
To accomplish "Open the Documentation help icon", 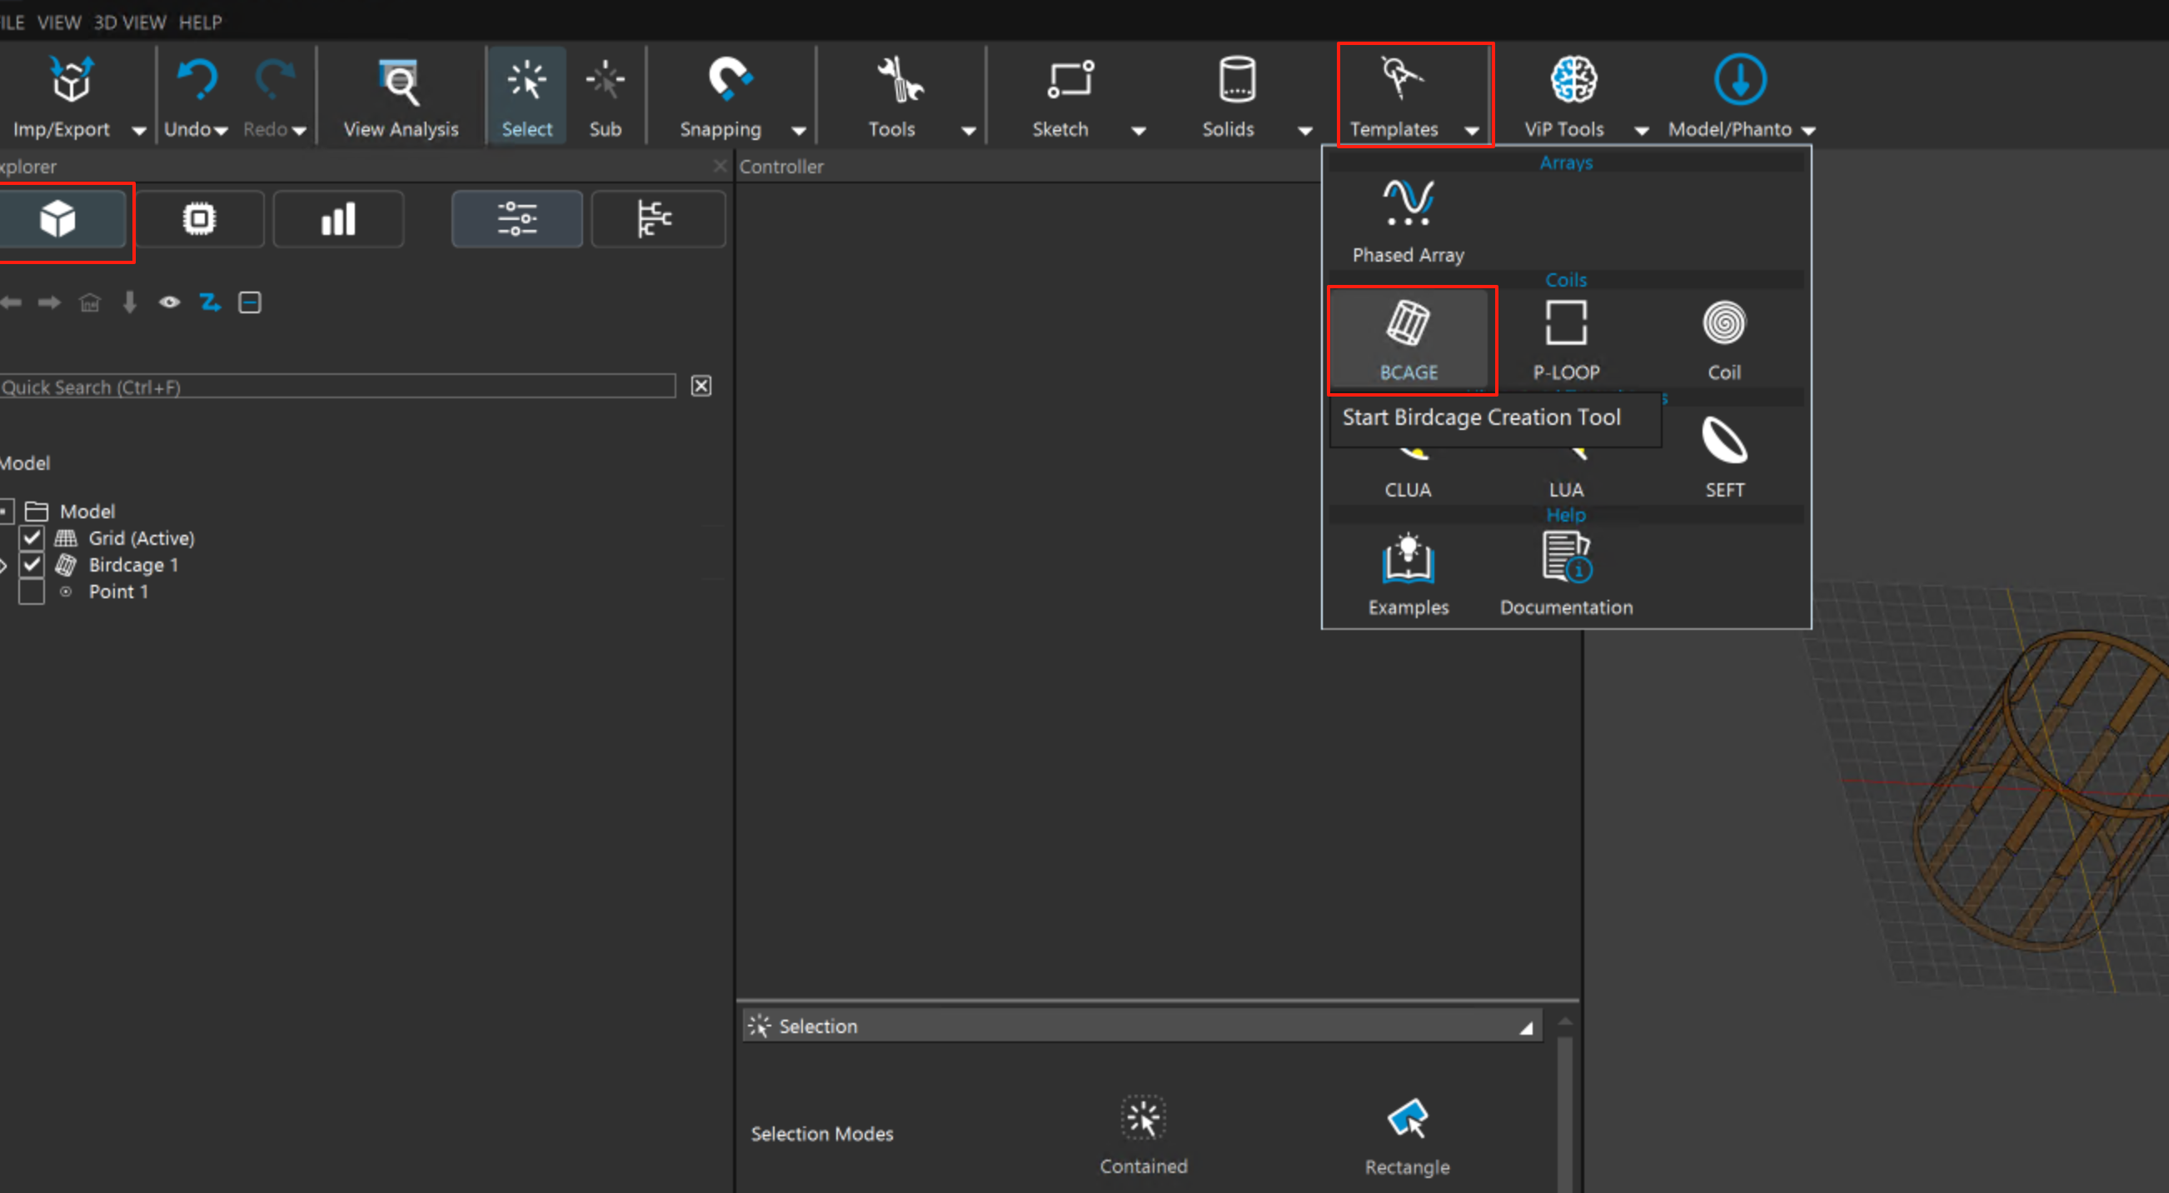I will coord(1565,573).
